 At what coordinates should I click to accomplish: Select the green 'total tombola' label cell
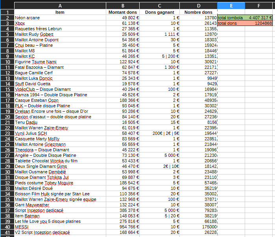tap(231, 18)
